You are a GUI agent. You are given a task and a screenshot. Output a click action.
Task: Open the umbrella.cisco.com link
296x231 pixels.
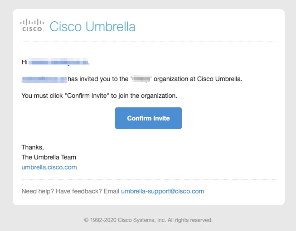click(49, 167)
